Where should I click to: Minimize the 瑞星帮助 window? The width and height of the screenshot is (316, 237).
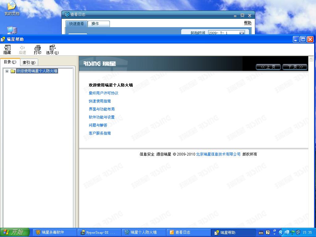click(x=296, y=39)
